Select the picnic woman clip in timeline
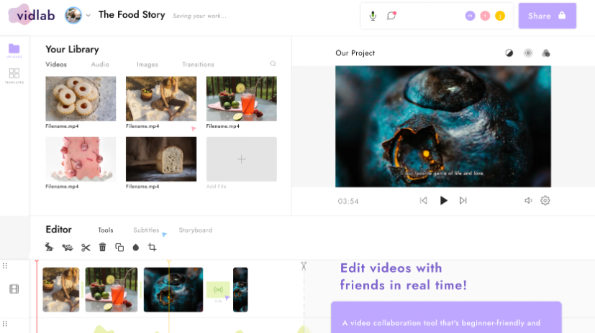This screenshot has height=333, width=595. click(x=61, y=289)
